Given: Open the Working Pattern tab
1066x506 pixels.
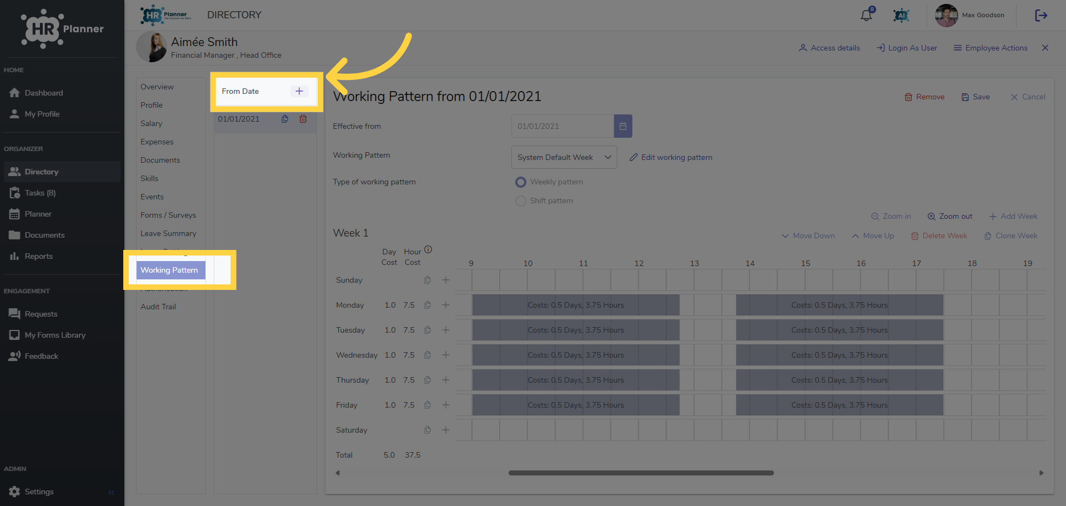Looking at the screenshot, I should click(x=170, y=270).
